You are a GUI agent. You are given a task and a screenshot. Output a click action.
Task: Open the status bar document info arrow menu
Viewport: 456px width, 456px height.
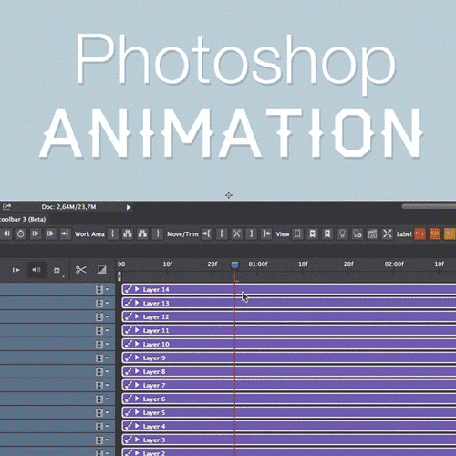(x=129, y=207)
